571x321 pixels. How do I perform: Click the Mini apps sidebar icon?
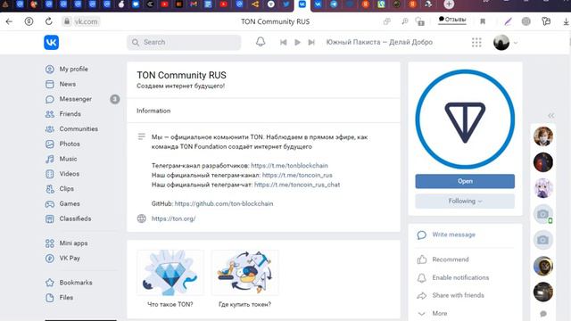[50, 243]
